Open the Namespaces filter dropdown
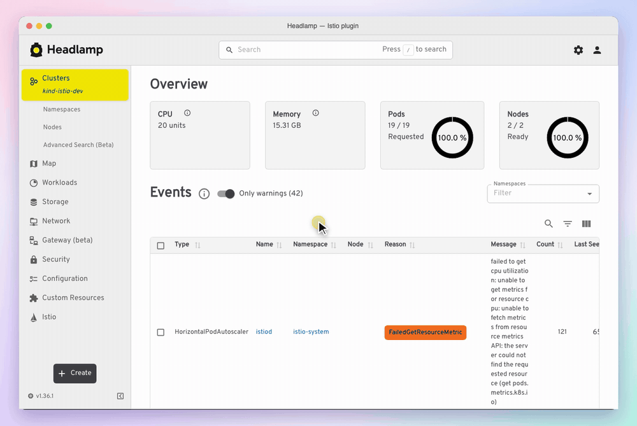This screenshot has height=426, width=637. click(543, 194)
